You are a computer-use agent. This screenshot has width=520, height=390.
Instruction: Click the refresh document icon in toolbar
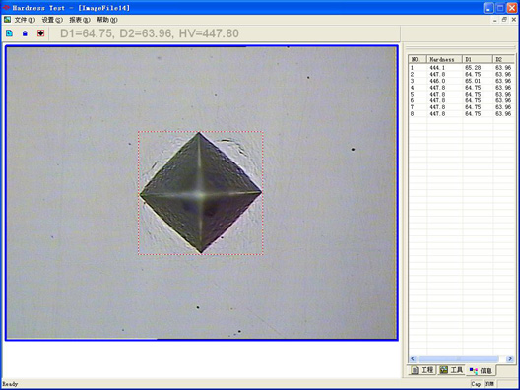9,33
